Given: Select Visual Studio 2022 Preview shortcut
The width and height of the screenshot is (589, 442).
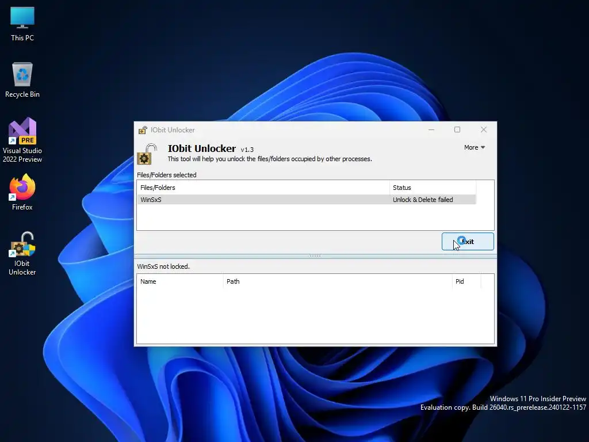Looking at the screenshot, I should click(x=22, y=140).
